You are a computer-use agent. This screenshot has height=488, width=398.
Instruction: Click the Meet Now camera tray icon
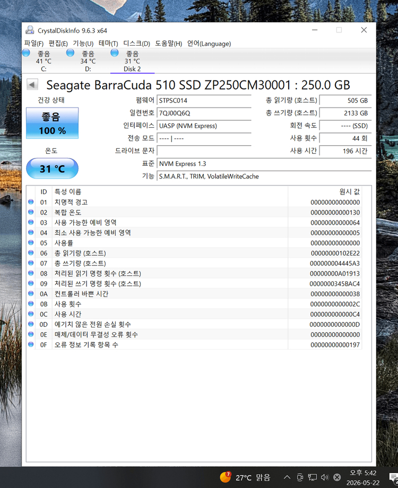click(x=300, y=477)
